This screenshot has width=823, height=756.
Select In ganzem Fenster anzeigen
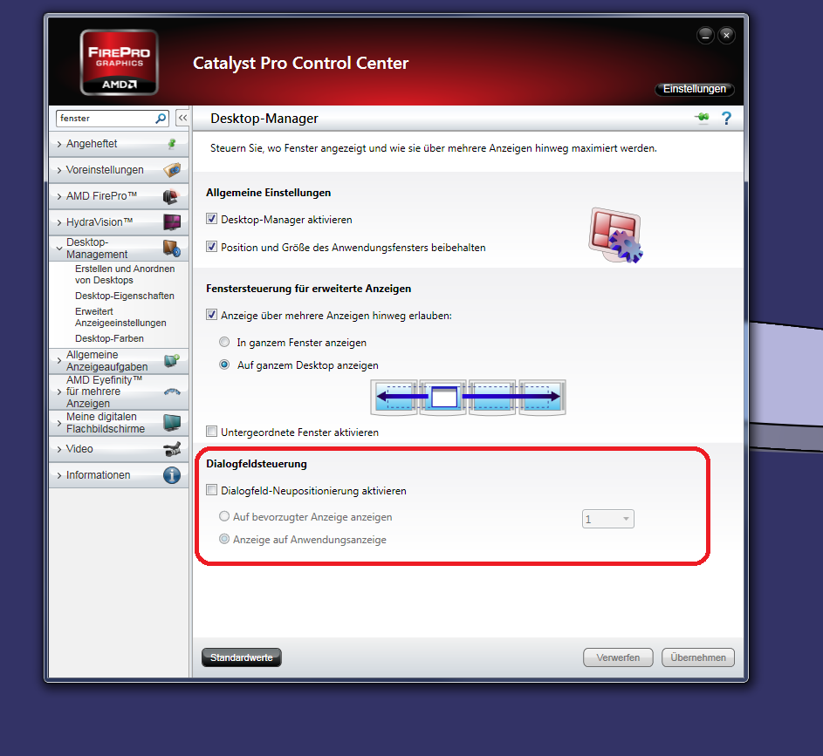tap(224, 343)
